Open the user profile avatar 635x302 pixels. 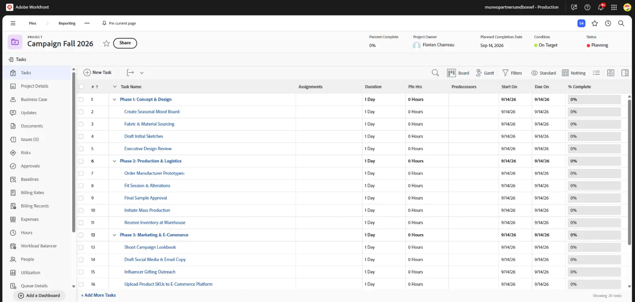[x=627, y=7]
